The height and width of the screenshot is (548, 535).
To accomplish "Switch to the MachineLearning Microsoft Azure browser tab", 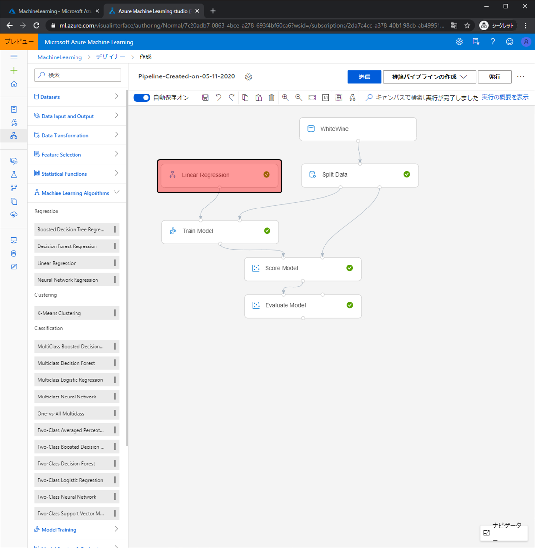I will (54, 11).
